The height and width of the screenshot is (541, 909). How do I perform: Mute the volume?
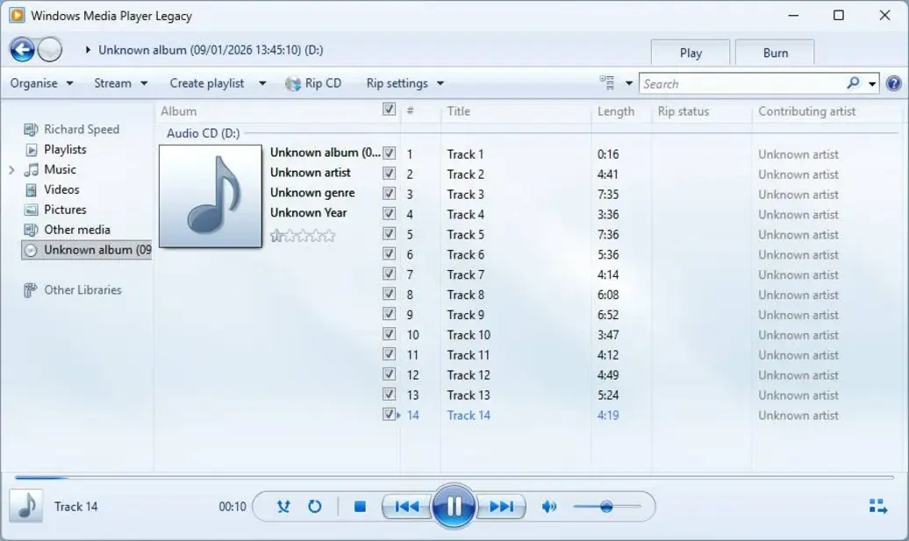[548, 506]
